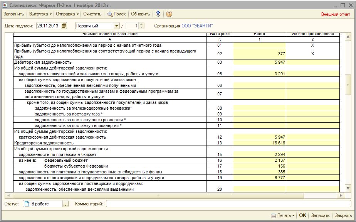
Task: Click the Заполнить toolbar button
Action: tap(14, 14)
